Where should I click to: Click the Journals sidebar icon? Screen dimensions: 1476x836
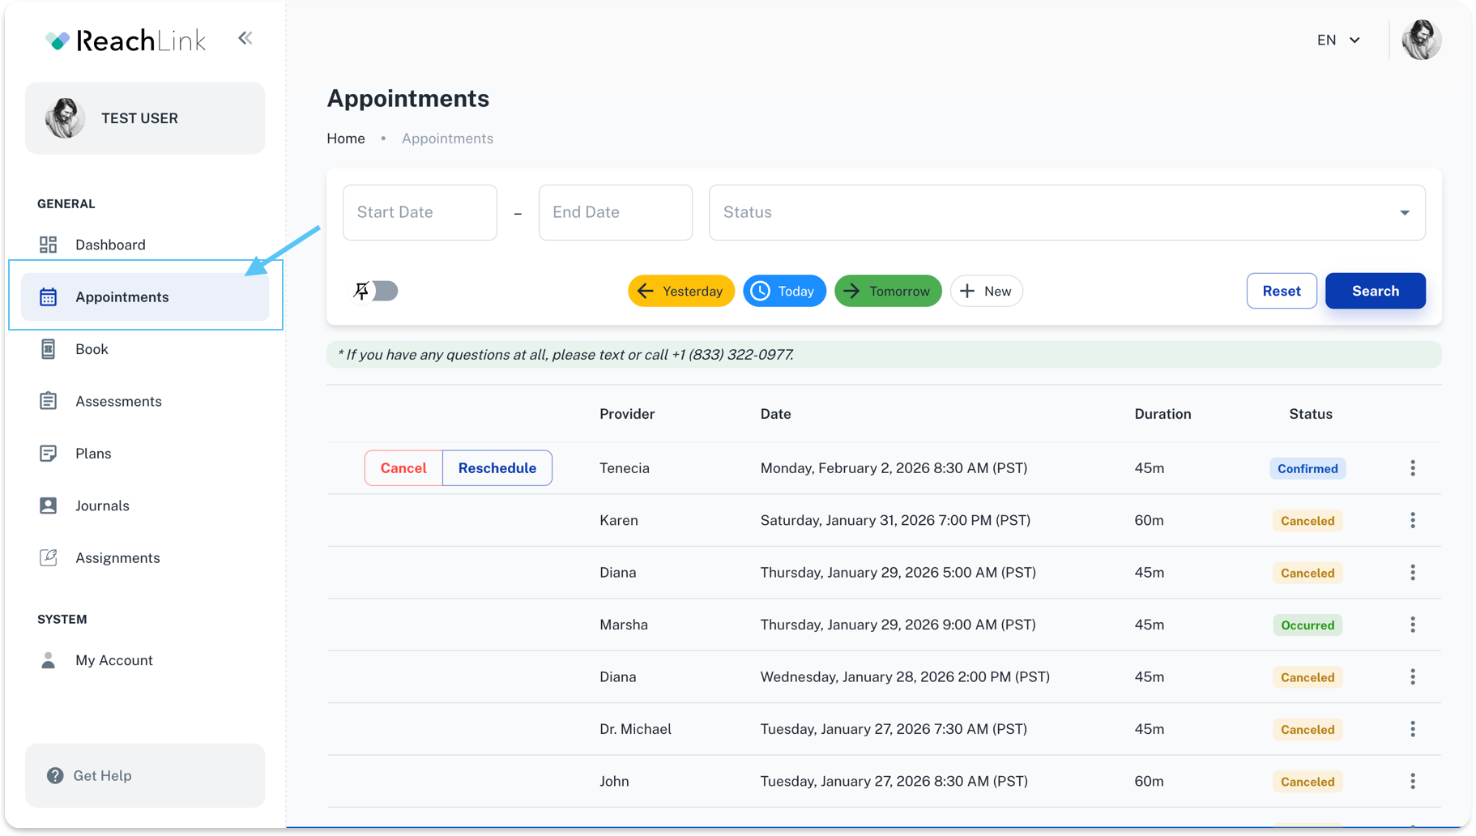click(49, 505)
